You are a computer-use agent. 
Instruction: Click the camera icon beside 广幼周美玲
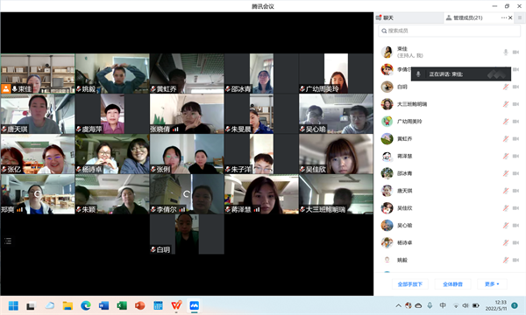pos(516,122)
